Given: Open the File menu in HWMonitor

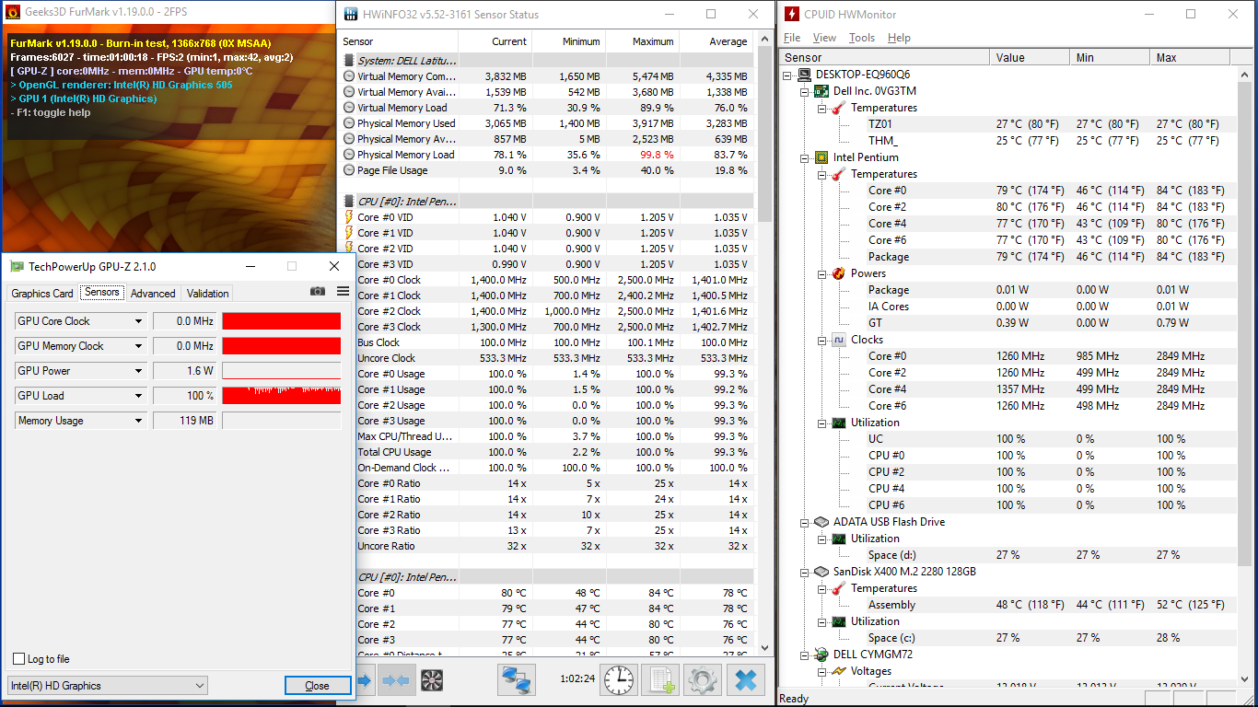Looking at the screenshot, I should click(x=792, y=38).
